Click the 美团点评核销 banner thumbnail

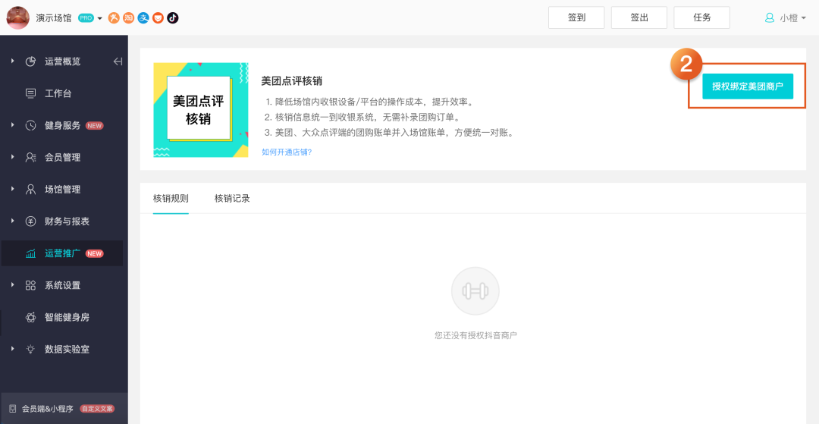[x=200, y=110]
